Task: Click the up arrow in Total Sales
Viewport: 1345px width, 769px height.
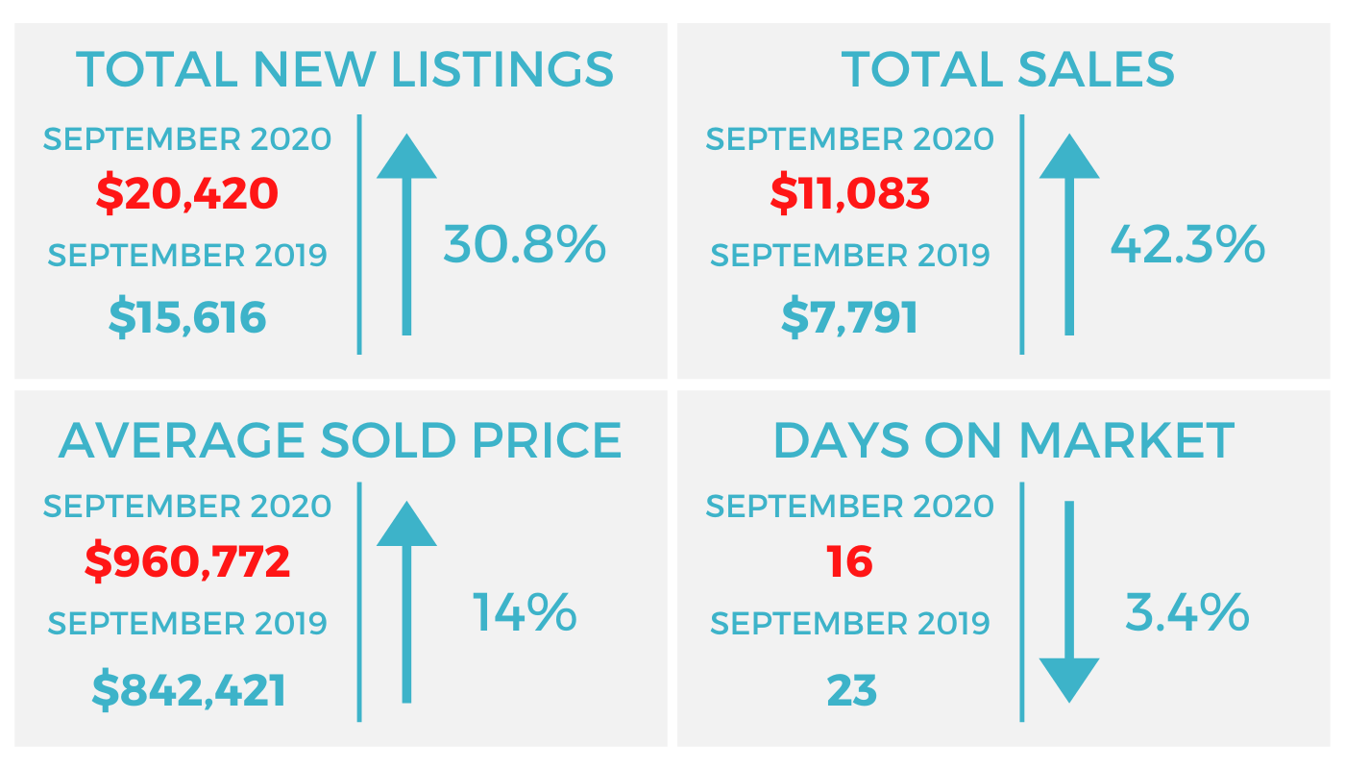Action: coord(1069,236)
